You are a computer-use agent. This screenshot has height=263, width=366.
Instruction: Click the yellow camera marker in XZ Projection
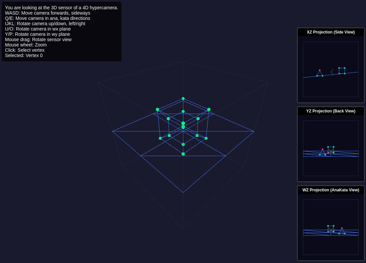pos(332,72)
